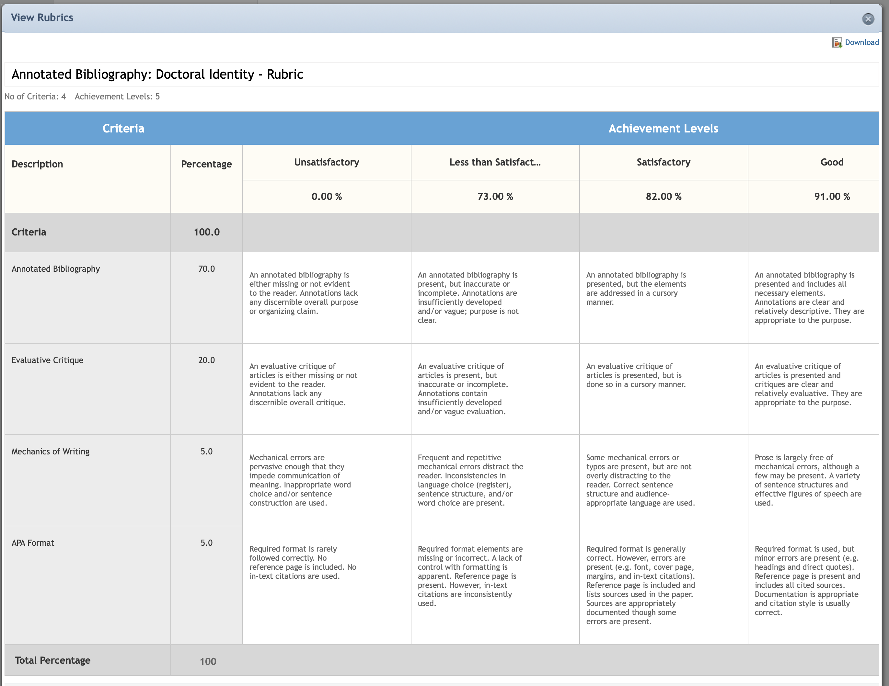This screenshot has height=686, width=889.
Task: Click the 82.00 % level percentage
Action: click(x=664, y=197)
